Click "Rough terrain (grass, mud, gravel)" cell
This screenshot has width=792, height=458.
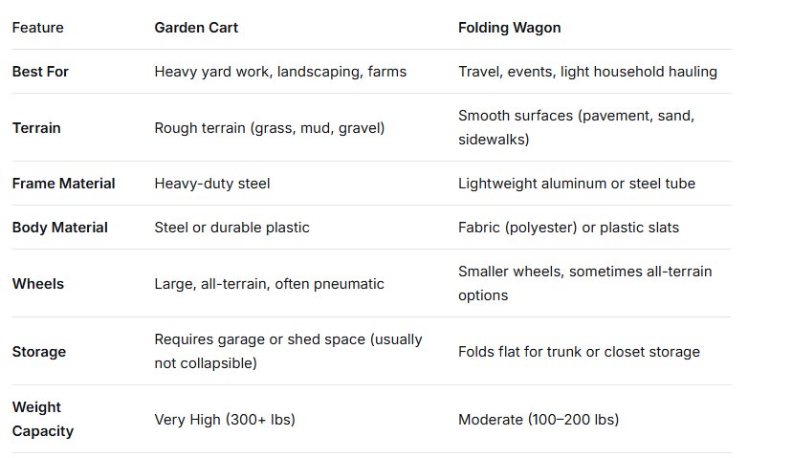[x=269, y=127]
